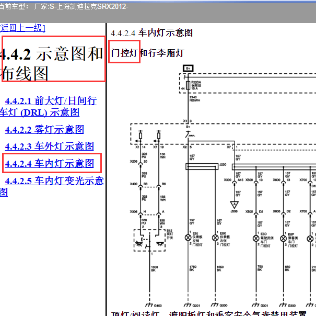Viewport: 316px width, 316px height.
Task: Click the X400 connector label
Action: click(134, 184)
